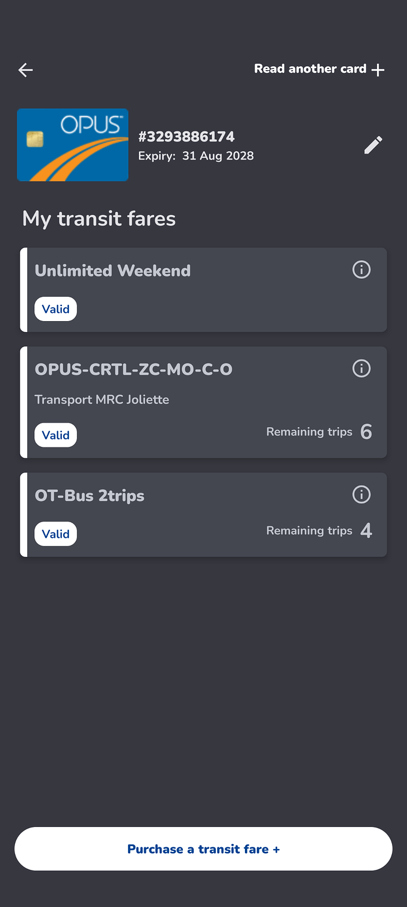The height and width of the screenshot is (907, 407).
Task: Tap the Valid badge under Transport MRC Joliette
Action: [56, 435]
